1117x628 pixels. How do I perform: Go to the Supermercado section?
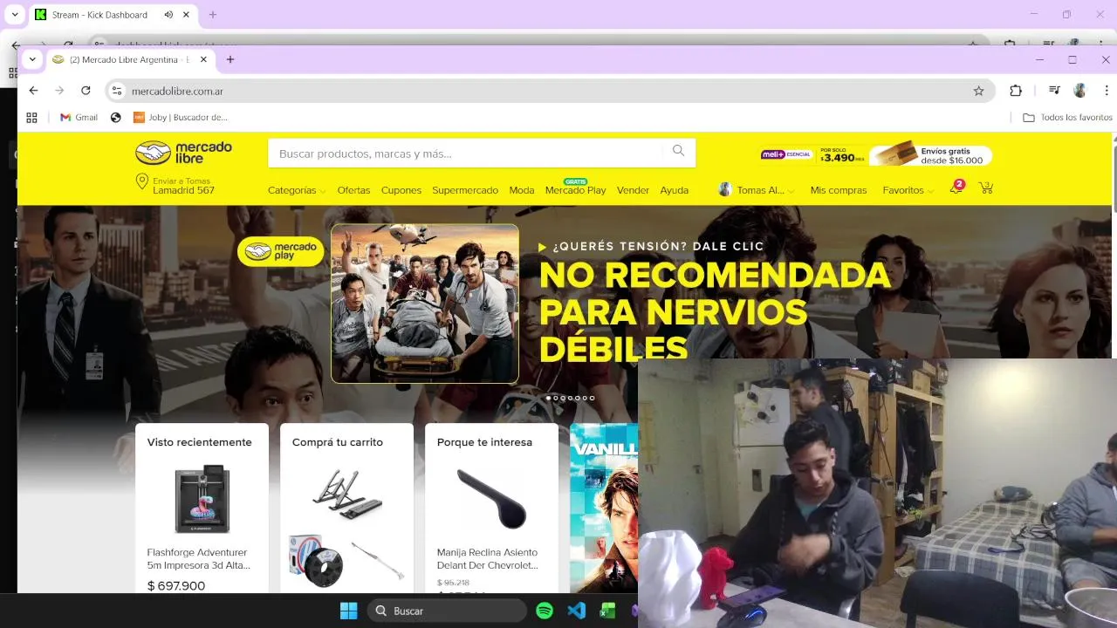465,190
